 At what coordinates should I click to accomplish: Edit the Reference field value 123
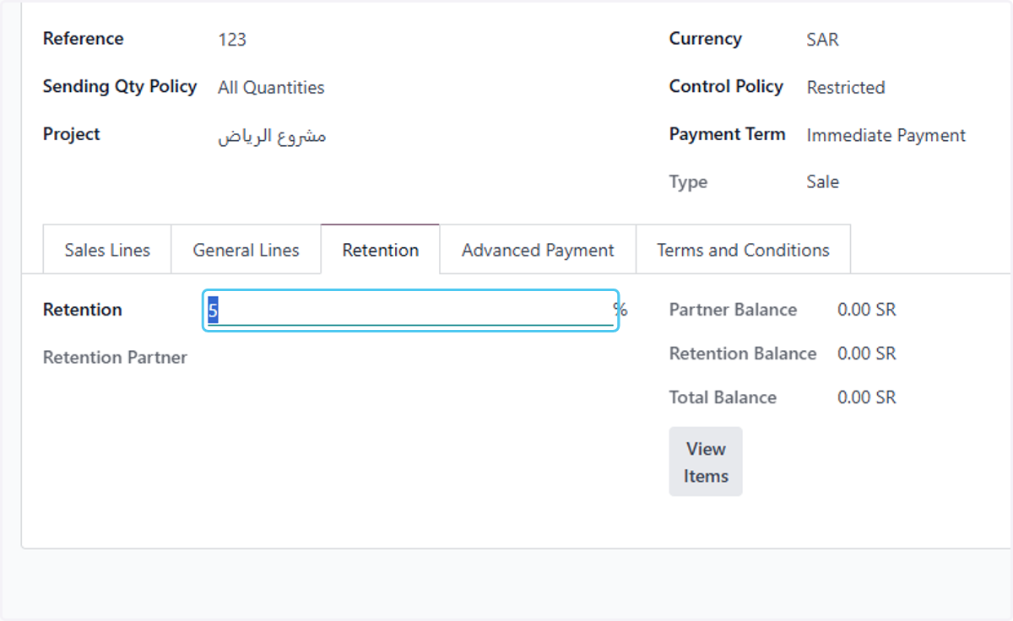coord(232,40)
